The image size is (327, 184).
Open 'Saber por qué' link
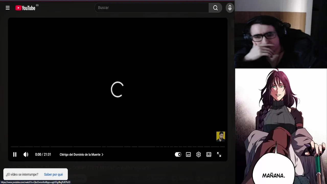pos(53,175)
